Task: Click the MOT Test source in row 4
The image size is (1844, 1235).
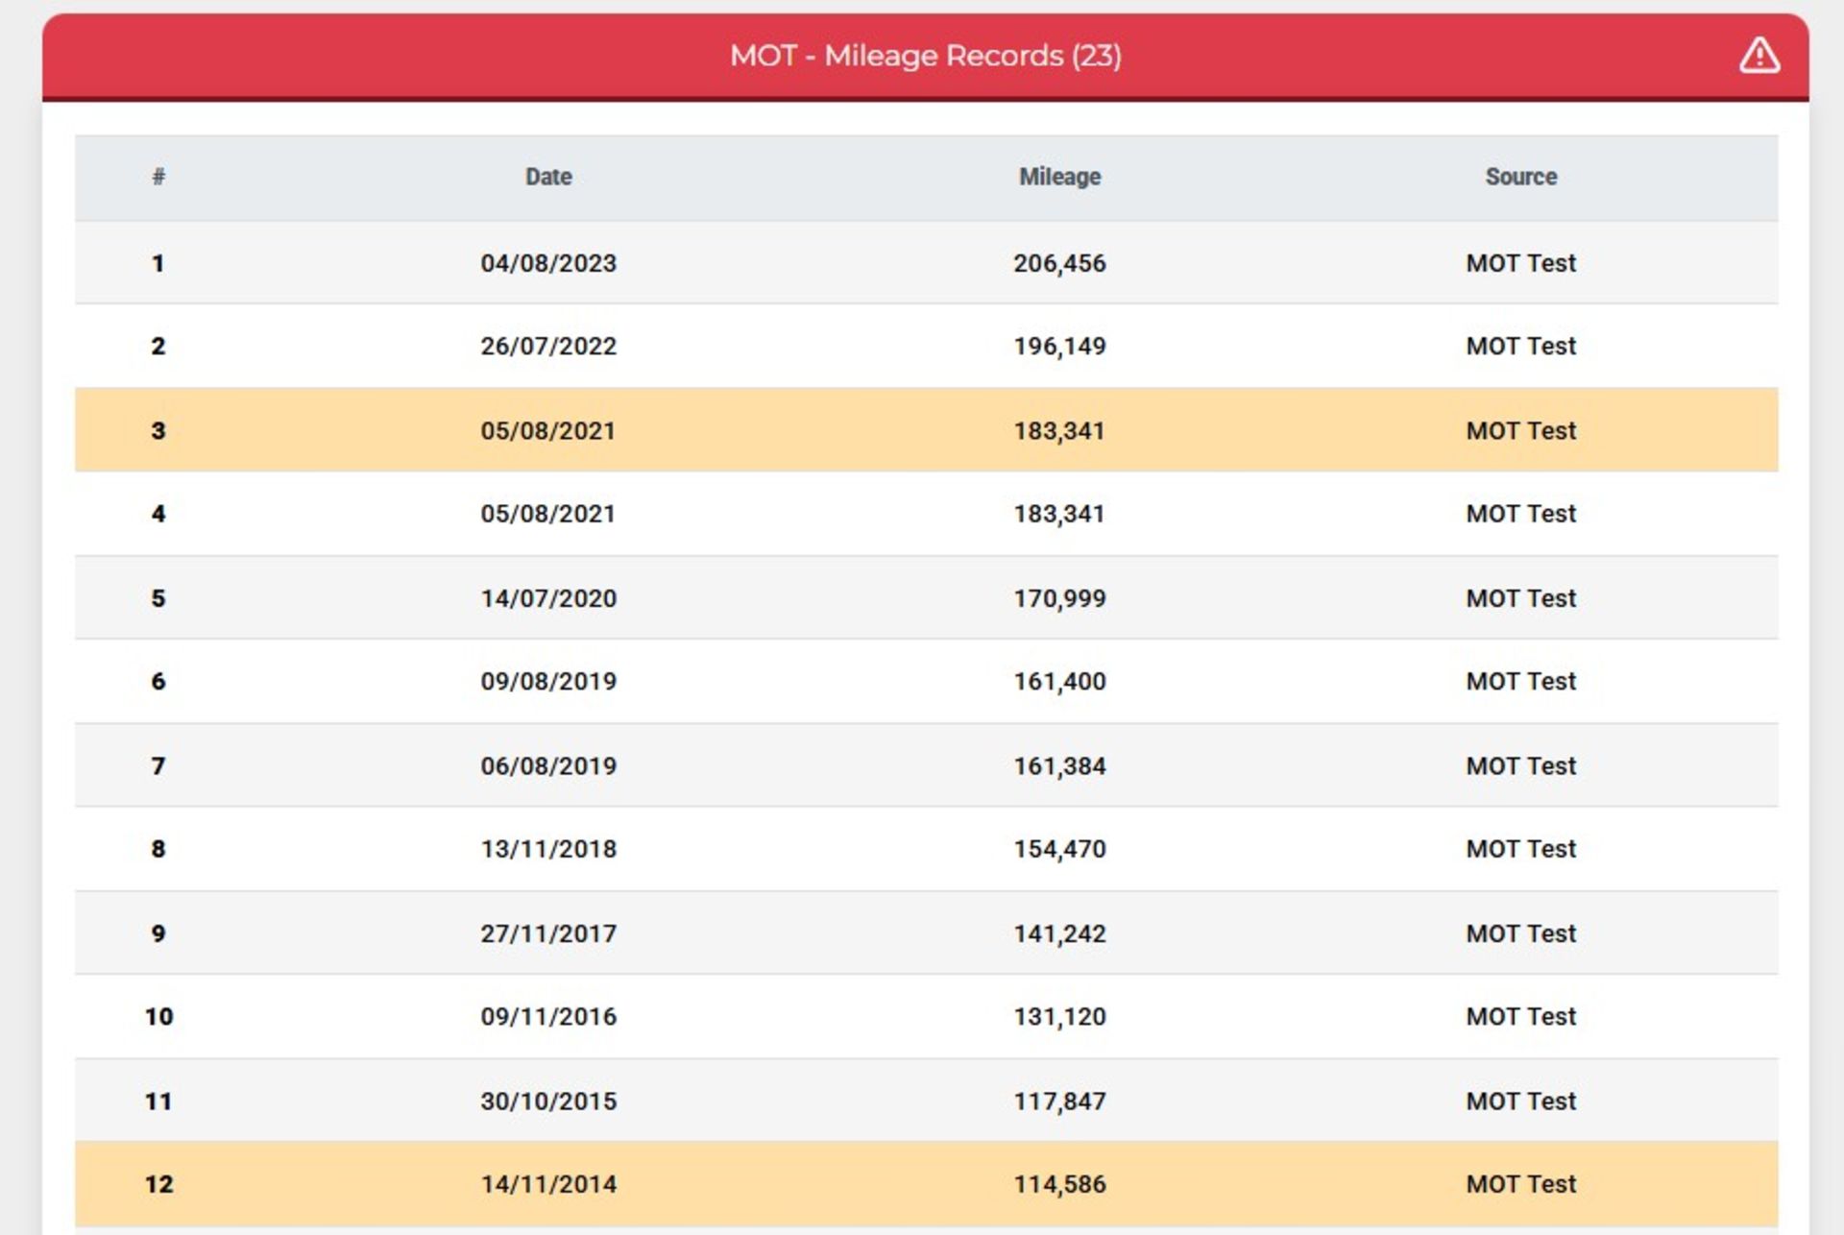Action: [x=1520, y=514]
